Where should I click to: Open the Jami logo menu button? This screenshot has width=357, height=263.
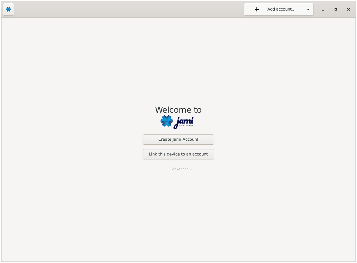8,9
